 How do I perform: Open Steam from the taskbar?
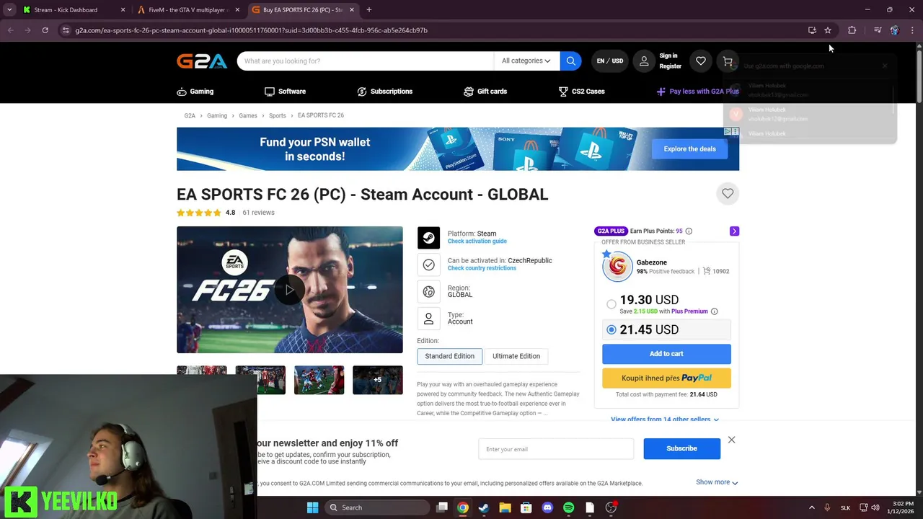click(483, 507)
